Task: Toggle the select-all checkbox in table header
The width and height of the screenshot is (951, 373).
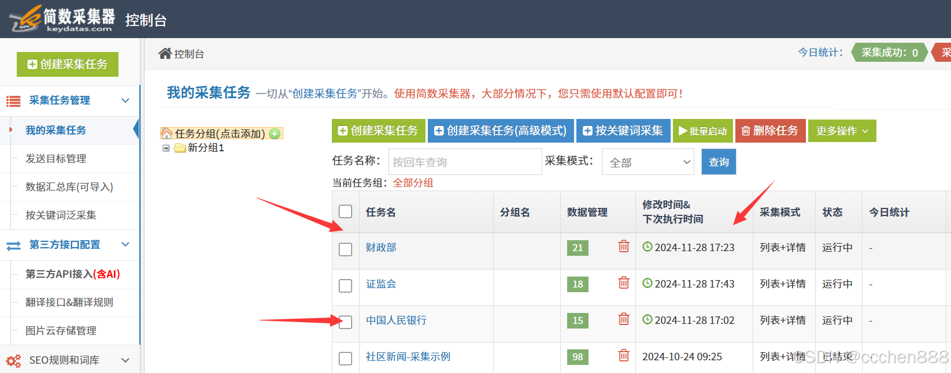Action: (346, 211)
